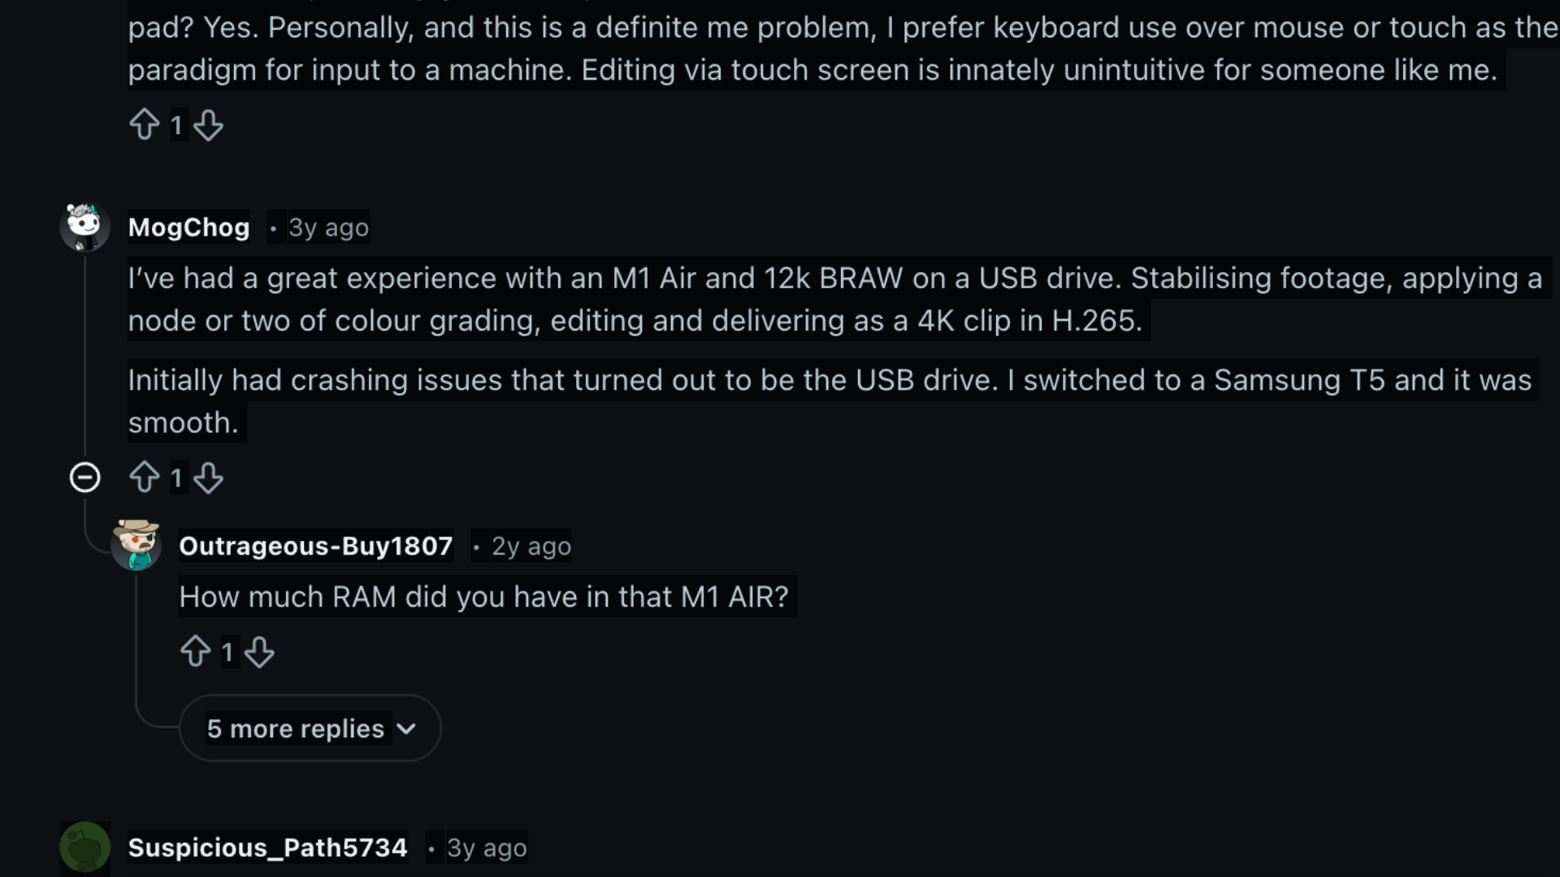Upvote the keyboard preference comment

tap(145, 125)
